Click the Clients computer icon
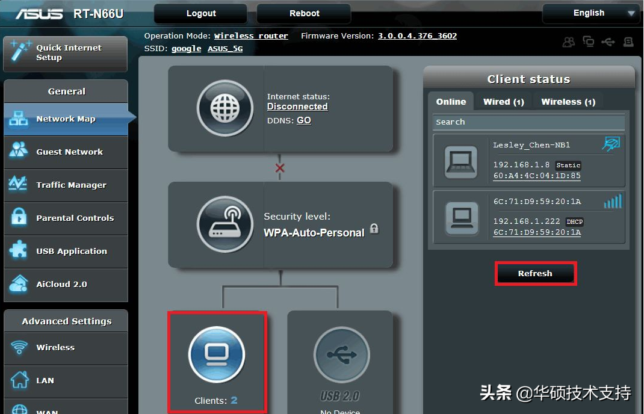 pyautogui.click(x=217, y=354)
